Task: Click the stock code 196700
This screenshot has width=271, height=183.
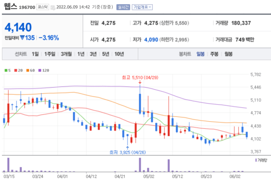Action: pos(27,7)
